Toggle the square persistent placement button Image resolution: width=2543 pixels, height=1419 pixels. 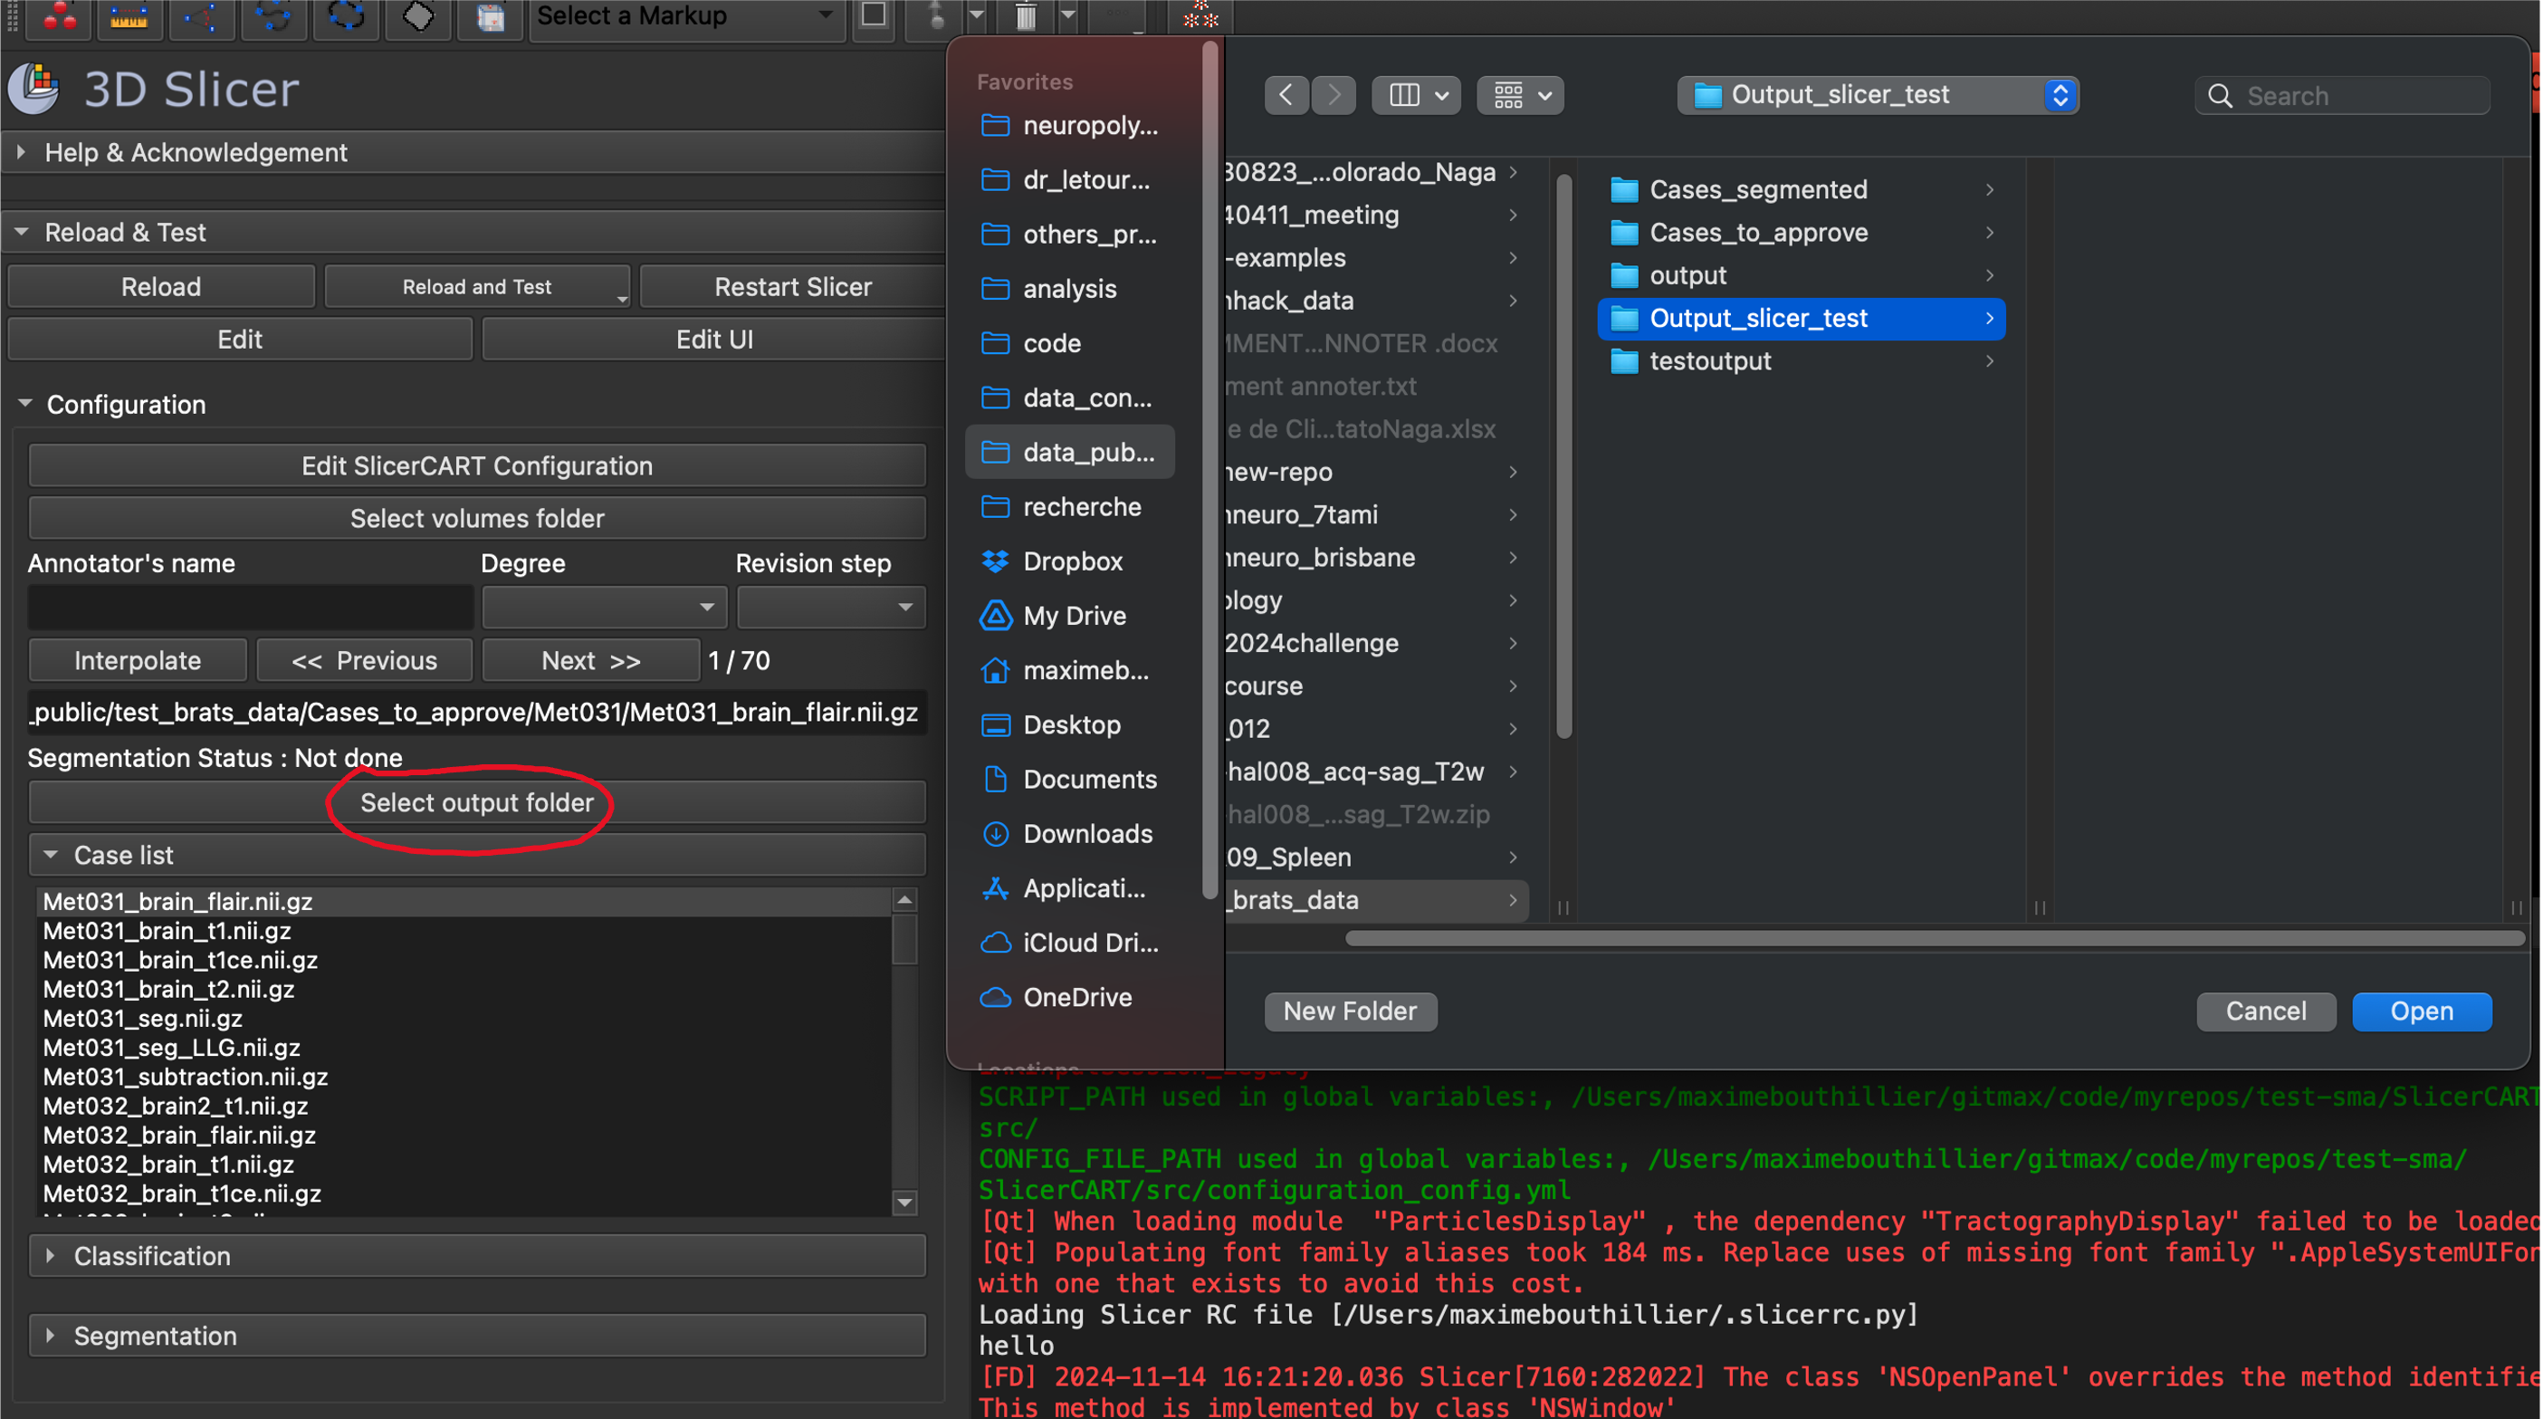874,15
